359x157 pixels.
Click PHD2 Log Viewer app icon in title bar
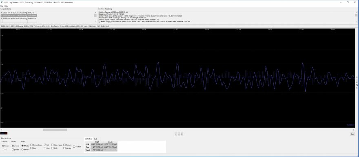coord(2,2)
